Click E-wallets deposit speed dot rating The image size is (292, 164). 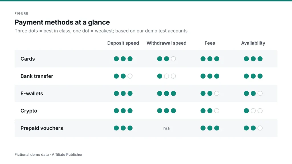123,93
